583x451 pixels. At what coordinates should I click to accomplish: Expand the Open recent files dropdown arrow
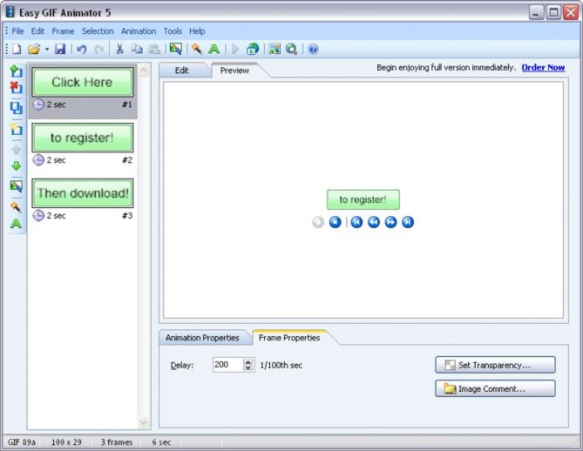pyautogui.click(x=47, y=49)
